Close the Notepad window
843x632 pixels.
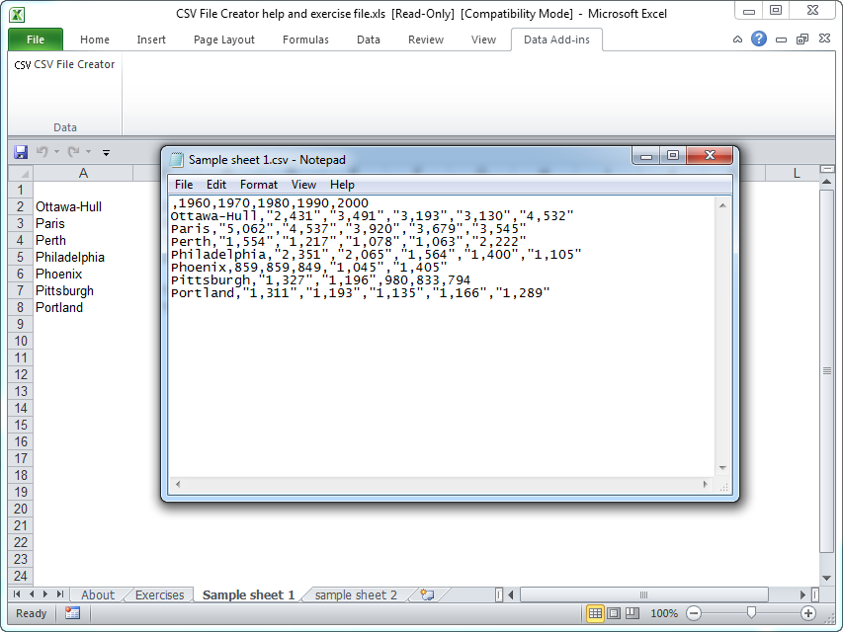tap(710, 156)
